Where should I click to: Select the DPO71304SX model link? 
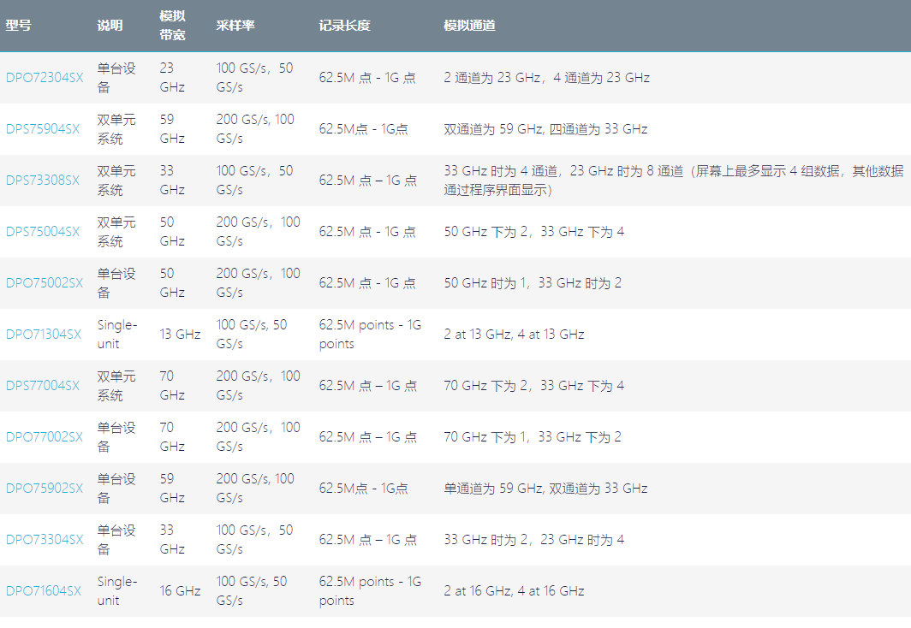point(44,335)
